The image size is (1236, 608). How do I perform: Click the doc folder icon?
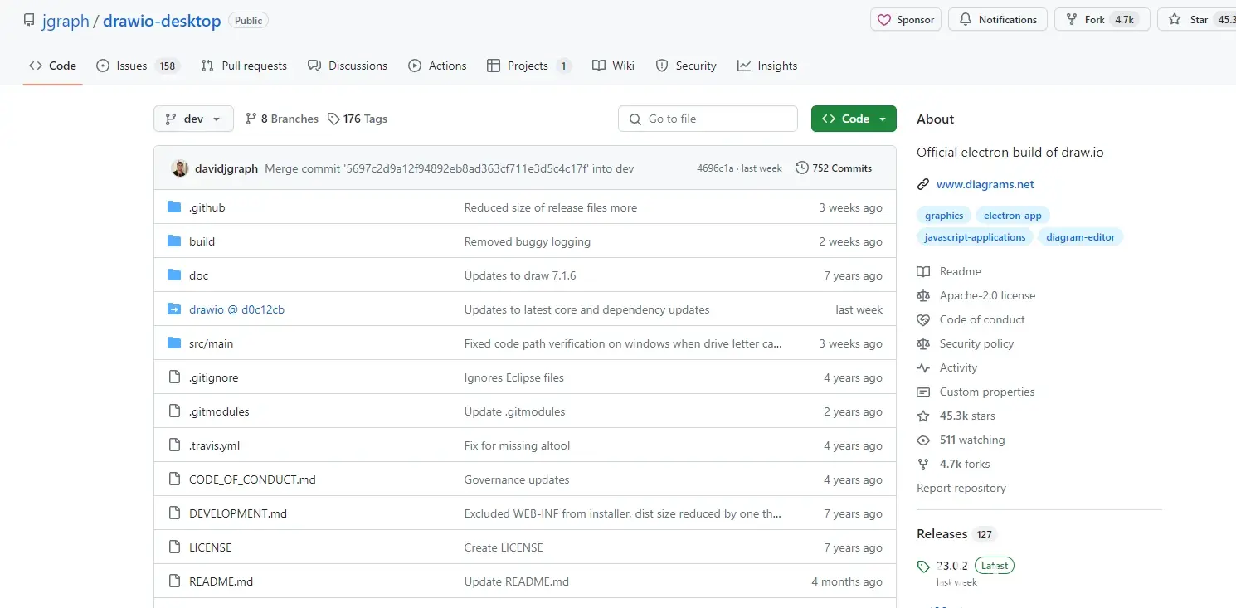point(174,275)
